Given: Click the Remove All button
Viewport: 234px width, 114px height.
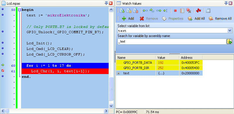Looking at the screenshot, I should point(220,19).
